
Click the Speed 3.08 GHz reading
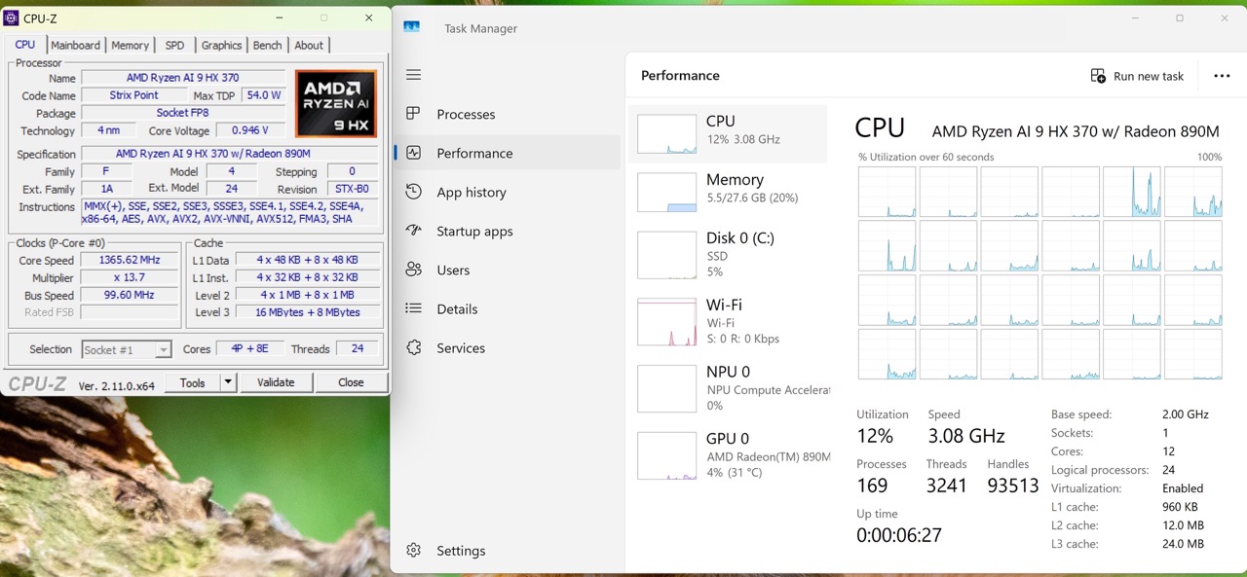(x=966, y=436)
